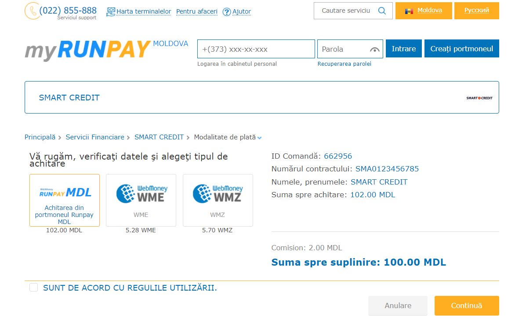Choose Runpay MDL wallet payment
Screen dimensions: 515x334
click(64, 200)
